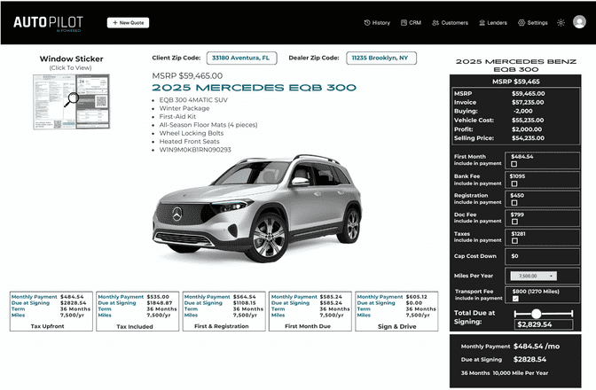Click the Buying -2,000 value

click(523, 112)
